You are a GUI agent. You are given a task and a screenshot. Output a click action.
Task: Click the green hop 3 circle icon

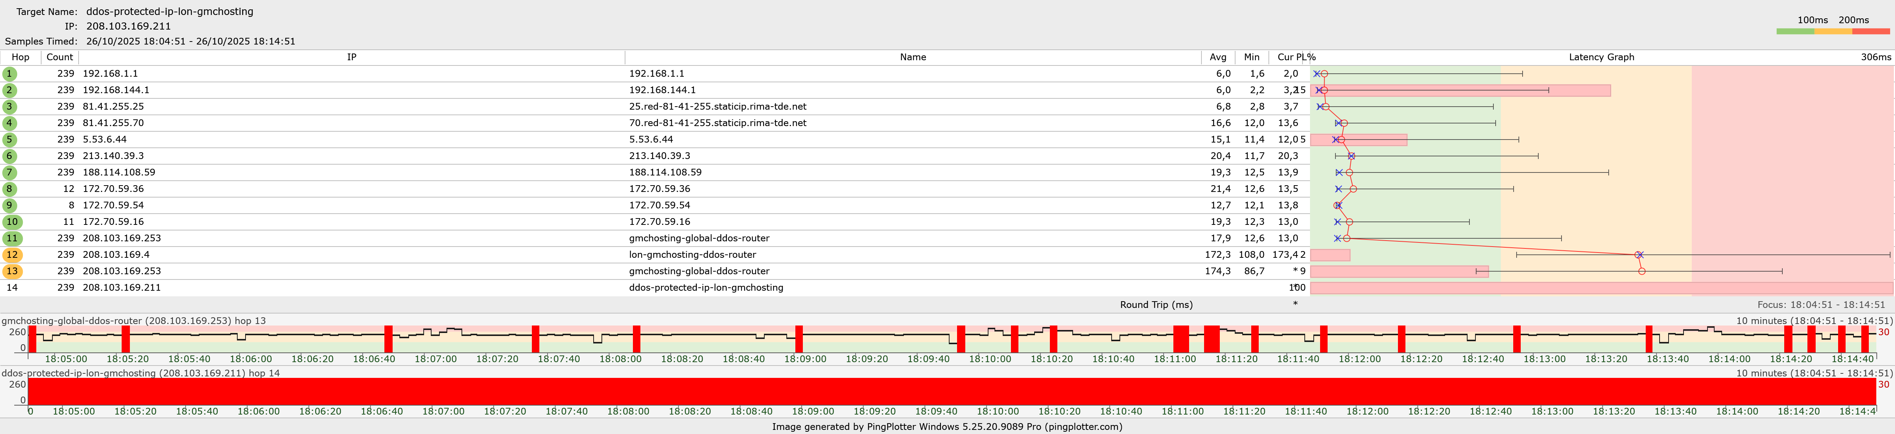click(x=10, y=107)
